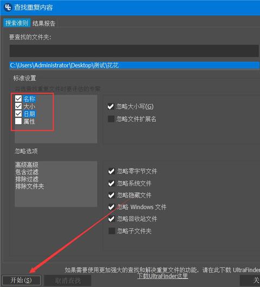Toggle the 大小 checkbox
This screenshot has width=260, height=287.
pos(18,106)
